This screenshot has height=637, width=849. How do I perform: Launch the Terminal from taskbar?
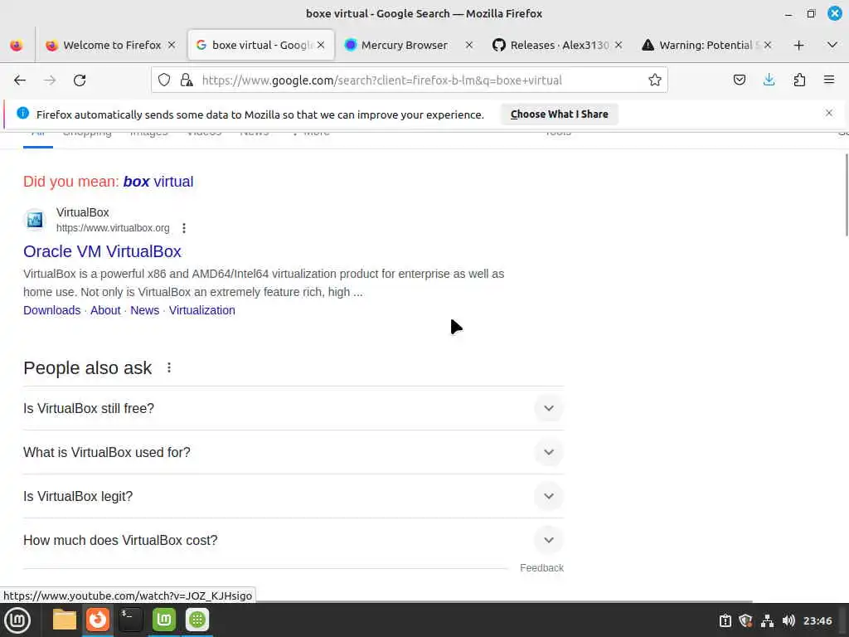point(130,620)
